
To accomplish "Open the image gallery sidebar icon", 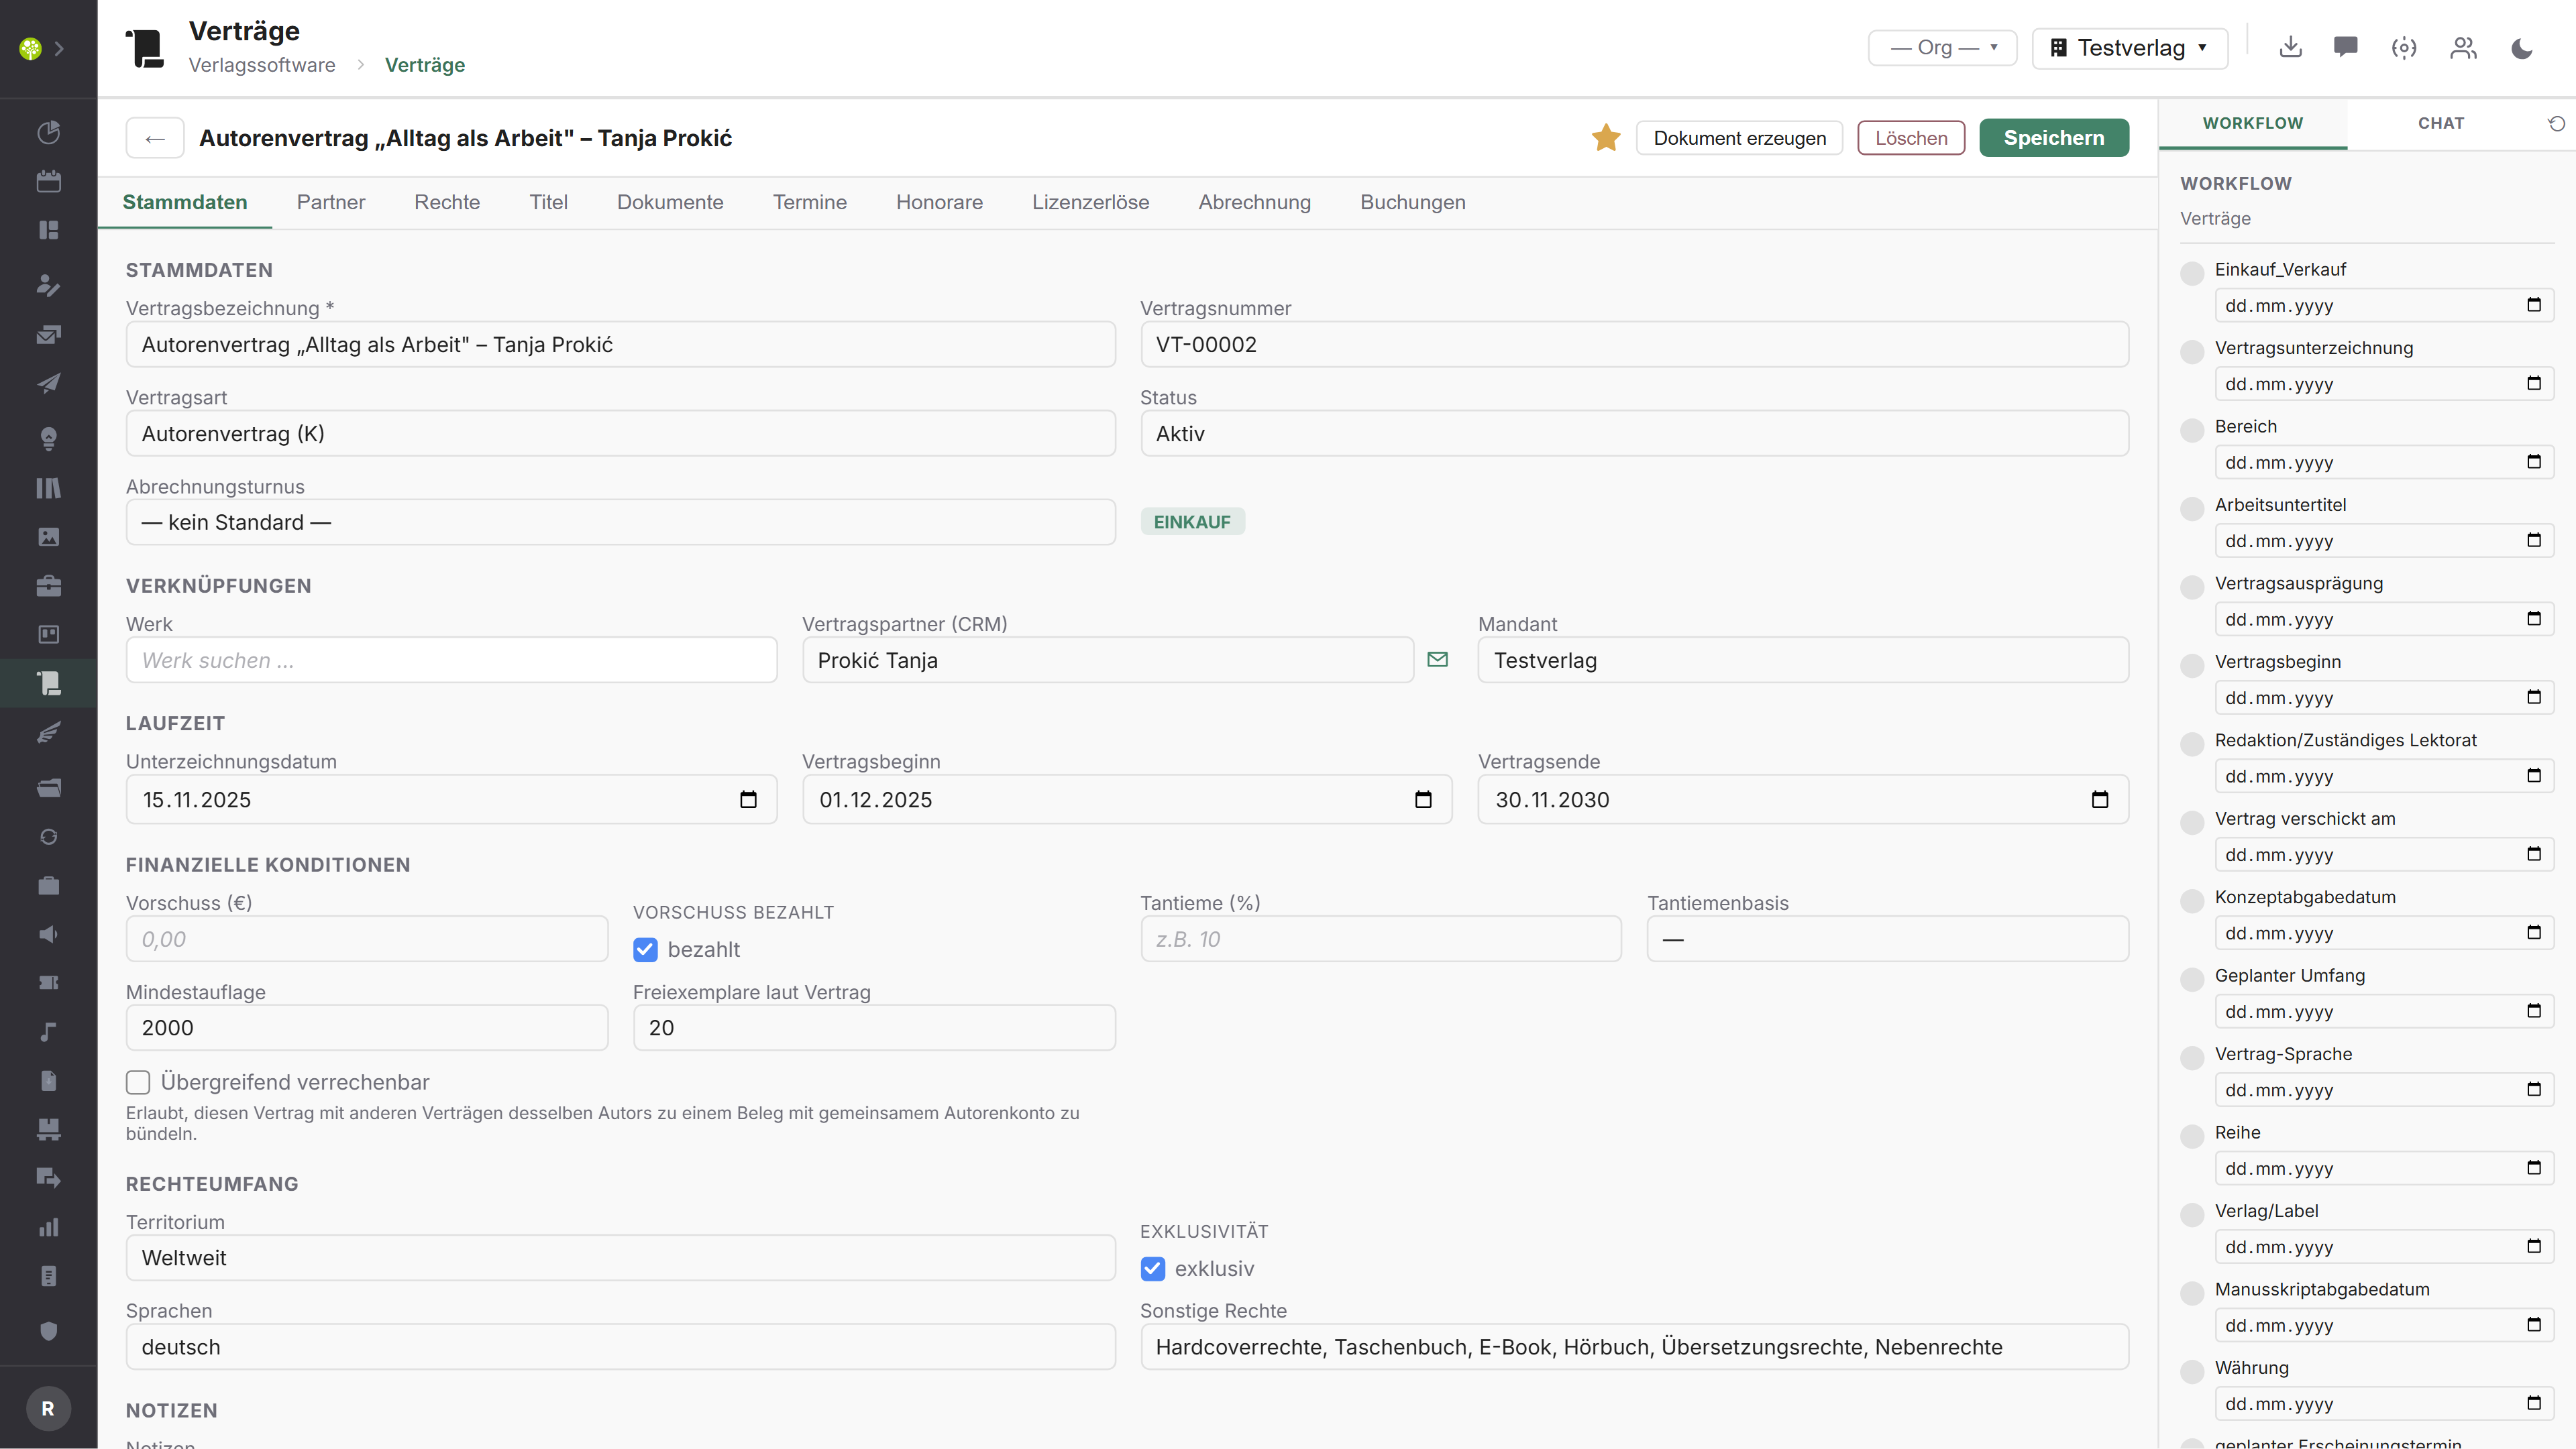I will click(x=48, y=536).
